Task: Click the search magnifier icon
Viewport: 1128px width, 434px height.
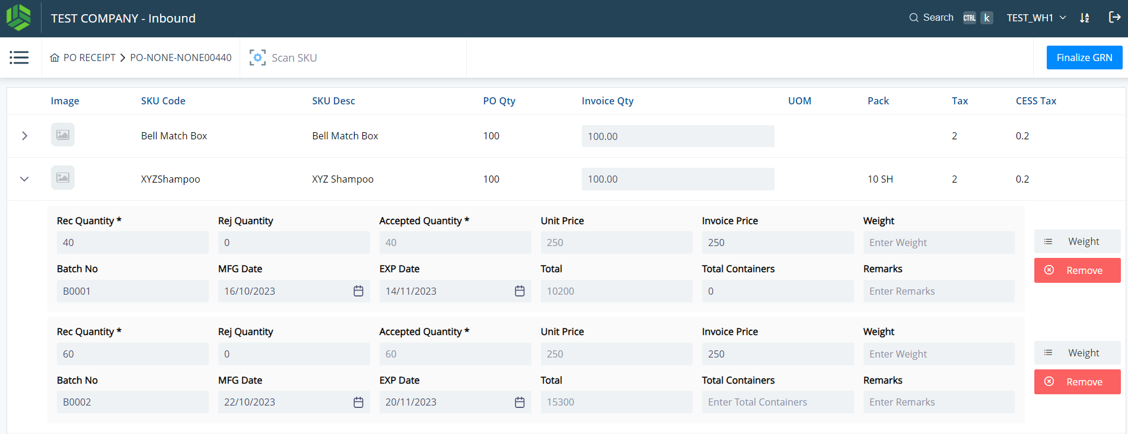Action: 914,18
